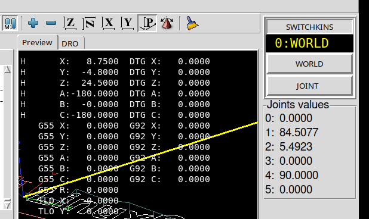Select the Y front view icon
Viewport: 369px width, 219px height.
(x=127, y=23)
